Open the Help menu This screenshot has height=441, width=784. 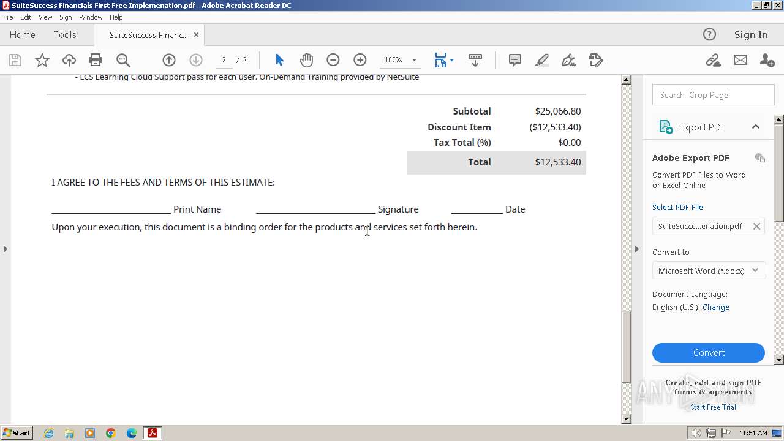pos(116,17)
